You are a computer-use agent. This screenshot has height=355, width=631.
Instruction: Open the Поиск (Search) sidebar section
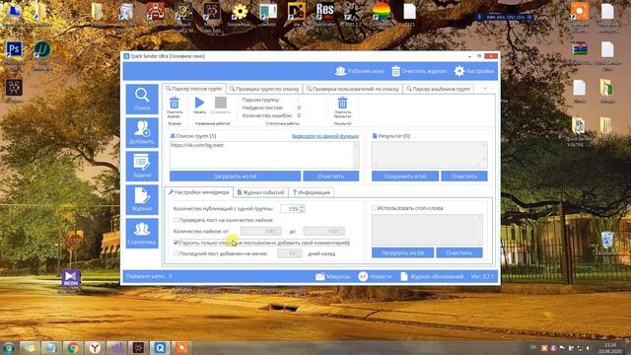pyautogui.click(x=142, y=99)
